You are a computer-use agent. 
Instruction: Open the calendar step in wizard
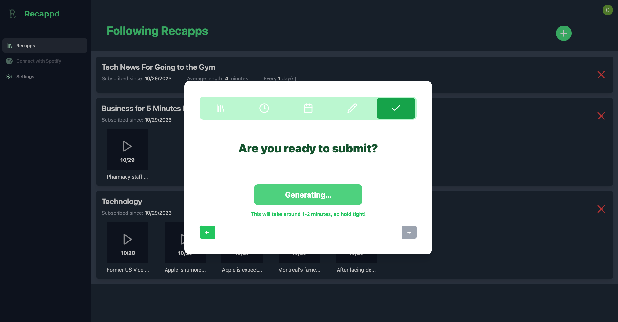point(308,108)
